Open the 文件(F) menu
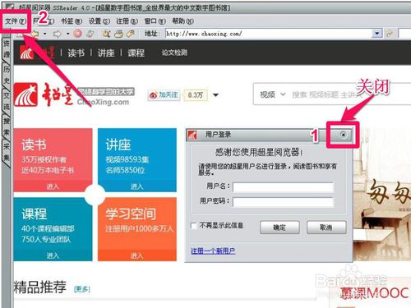This screenshot has height=308, width=411. [x=16, y=21]
